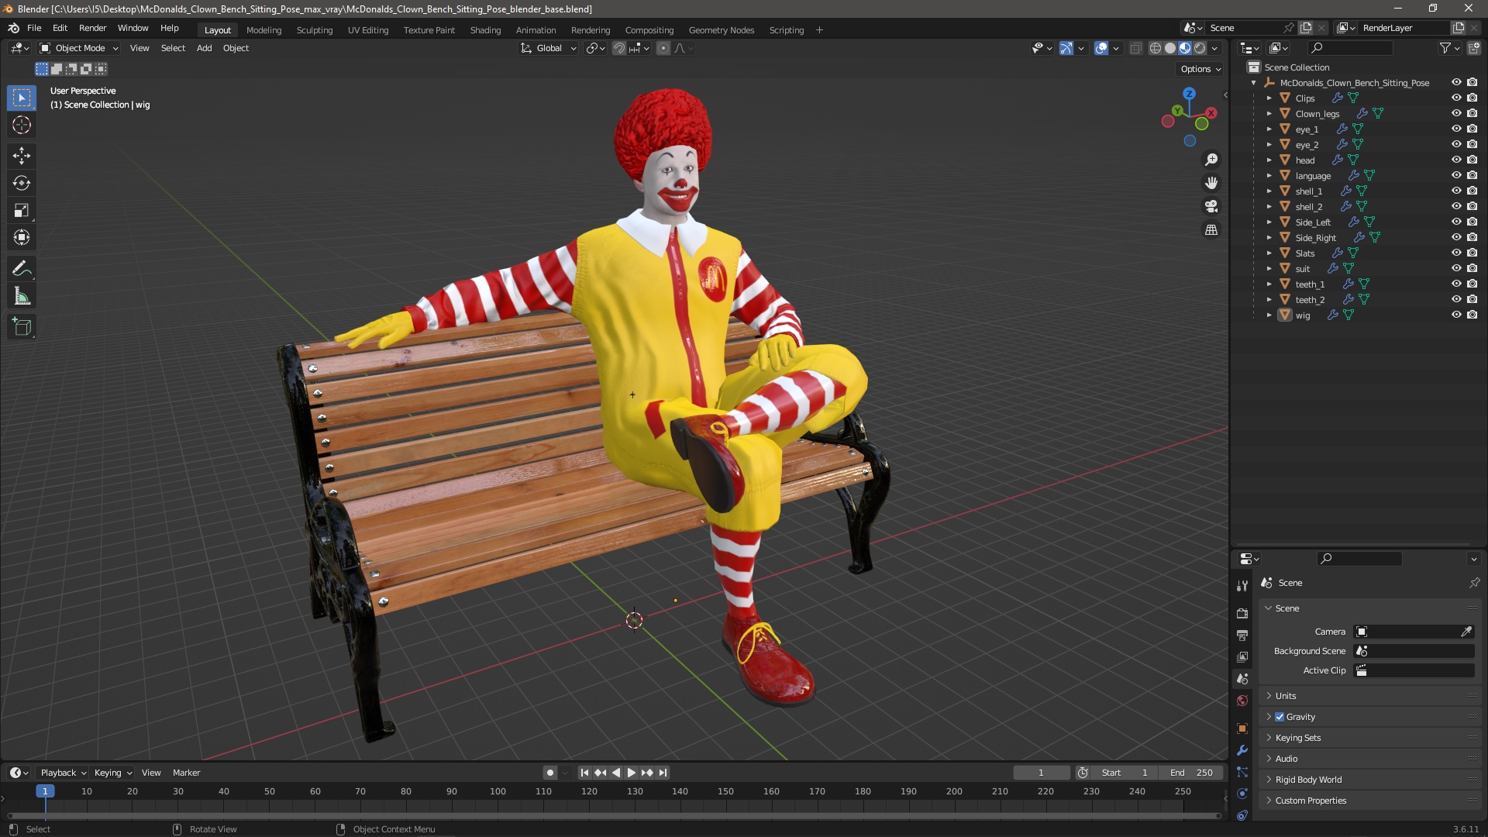Open the Render properties tab icon
The width and height of the screenshot is (1488, 837).
1242,613
